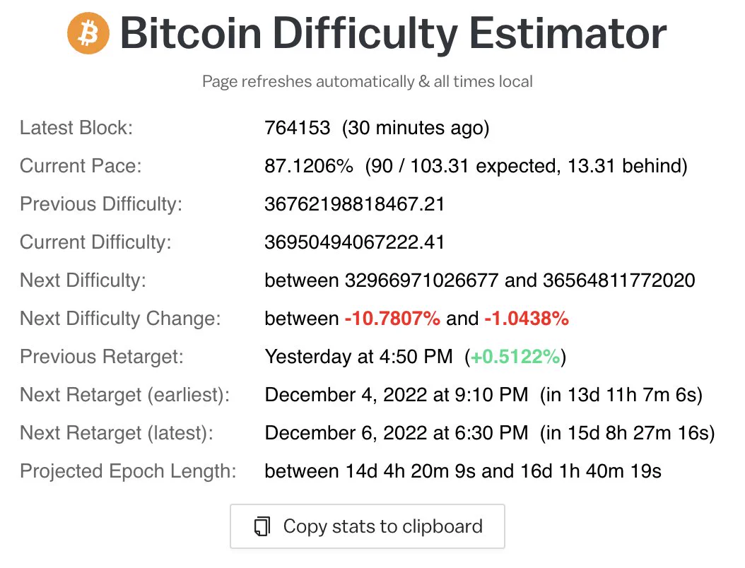
Task: Click the next difficulty lower bound 32966971026677
Action: pos(421,280)
